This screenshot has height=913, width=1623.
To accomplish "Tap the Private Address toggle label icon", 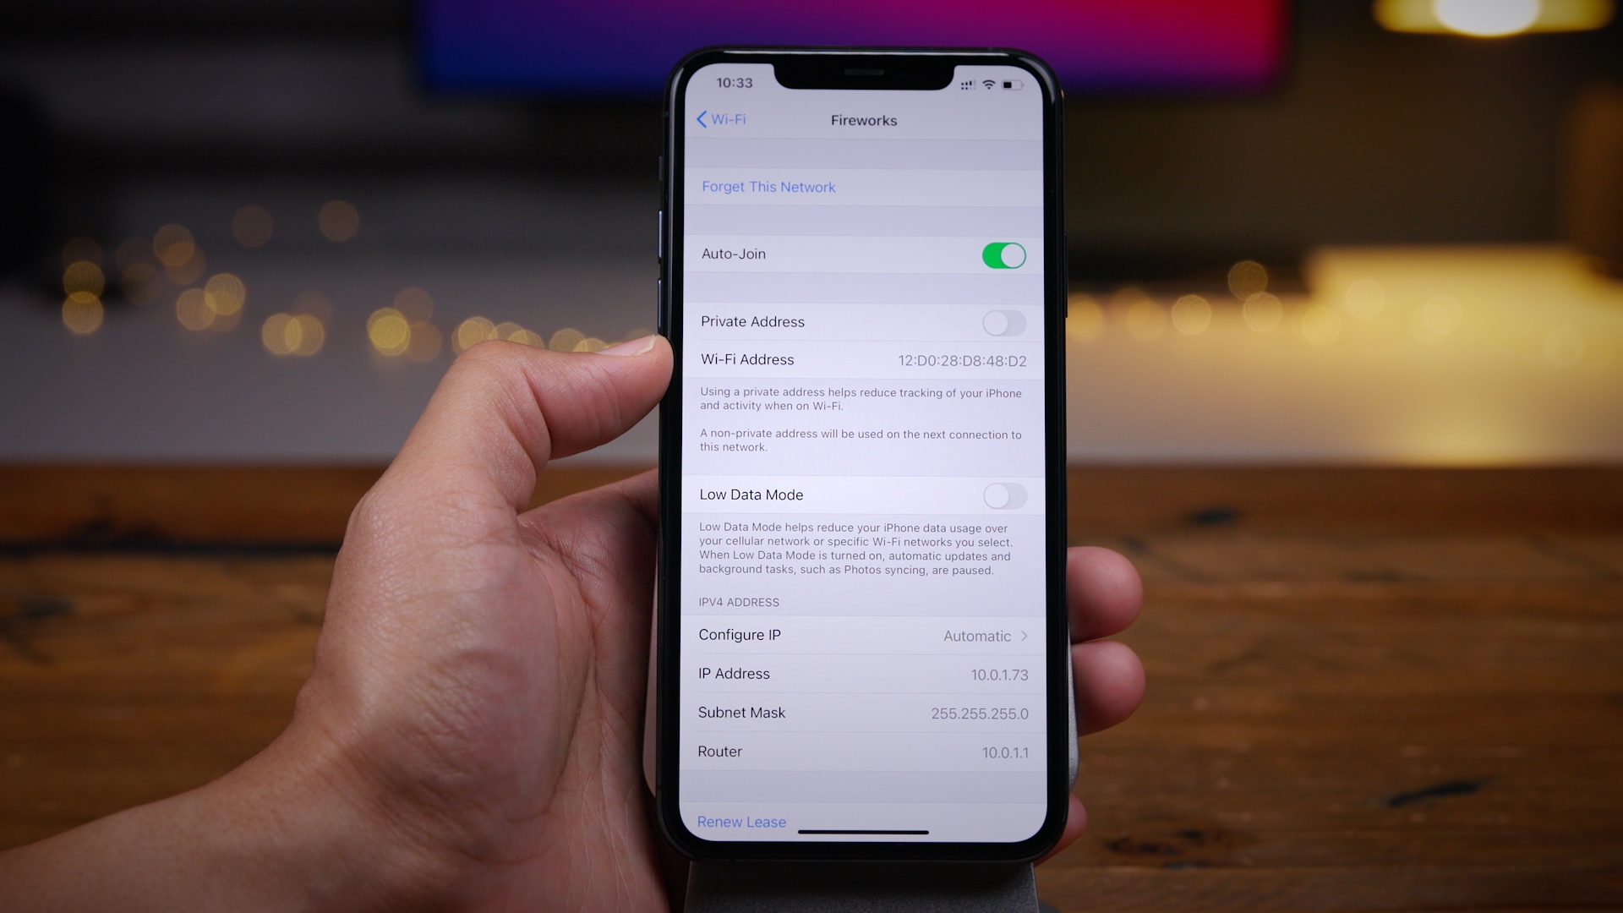I will (1000, 322).
